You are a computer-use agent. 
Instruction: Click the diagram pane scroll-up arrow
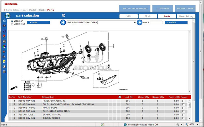tap(189, 32)
